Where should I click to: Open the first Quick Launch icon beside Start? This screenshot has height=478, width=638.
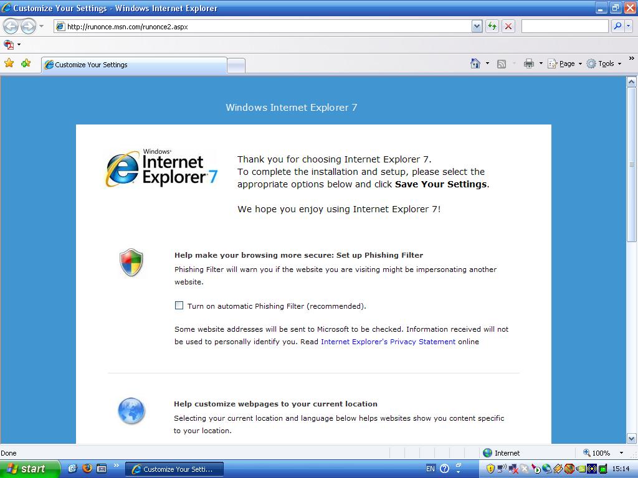(72, 468)
